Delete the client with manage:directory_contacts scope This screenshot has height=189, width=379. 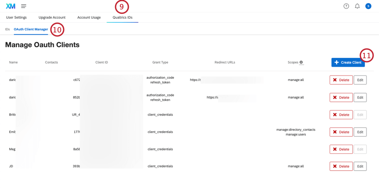pos(341,132)
